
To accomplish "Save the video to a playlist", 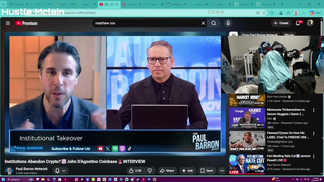I will (207, 171).
